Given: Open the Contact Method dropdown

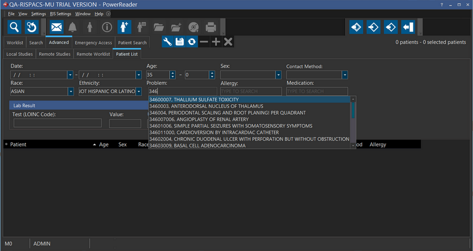Looking at the screenshot, I should point(344,75).
